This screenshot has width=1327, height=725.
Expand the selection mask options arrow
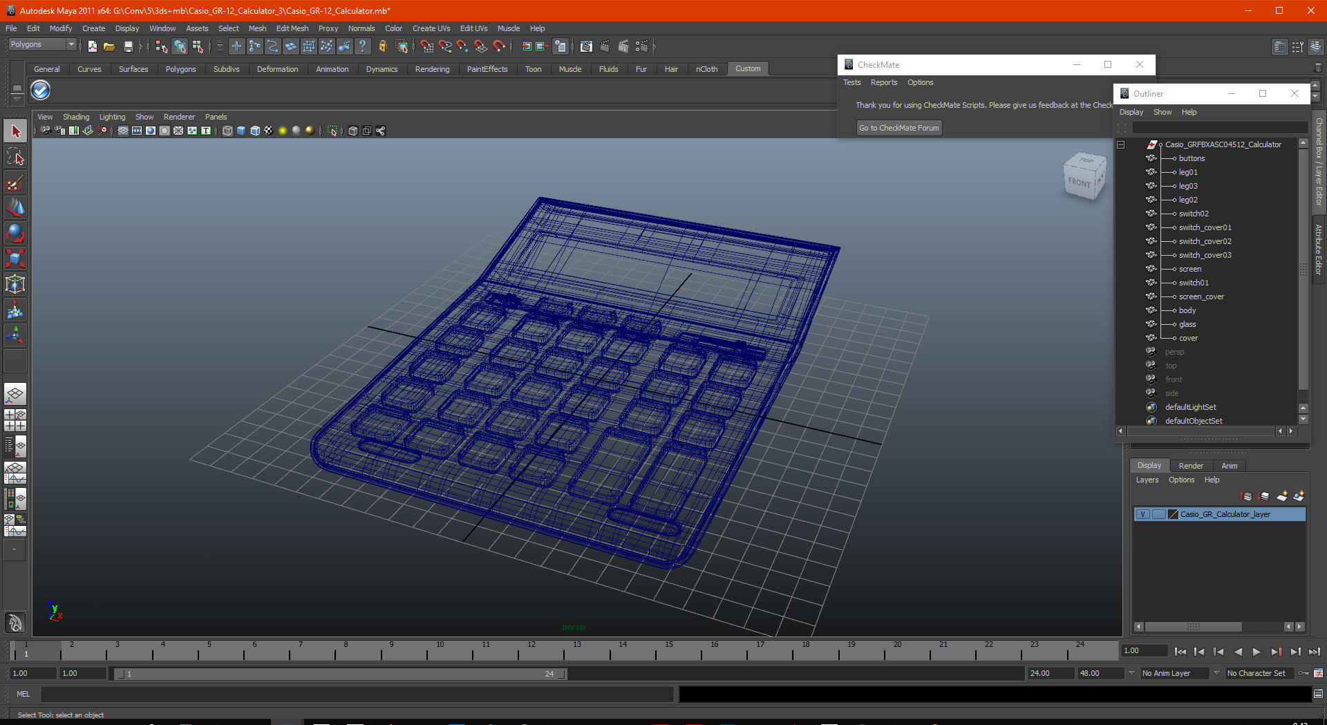point(220,46)
